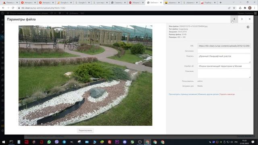Open the notification center icon
258x145 pixels.
[x=253, y=142]
